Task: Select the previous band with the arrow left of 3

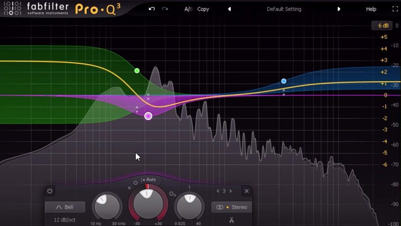Action: click(x=218, y=191)
